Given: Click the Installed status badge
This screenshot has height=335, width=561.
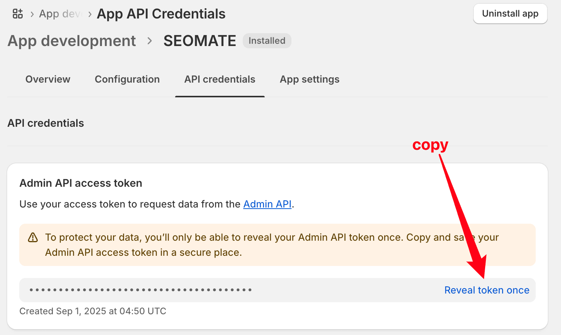Looking at the screenshot, I should (267, 41).
